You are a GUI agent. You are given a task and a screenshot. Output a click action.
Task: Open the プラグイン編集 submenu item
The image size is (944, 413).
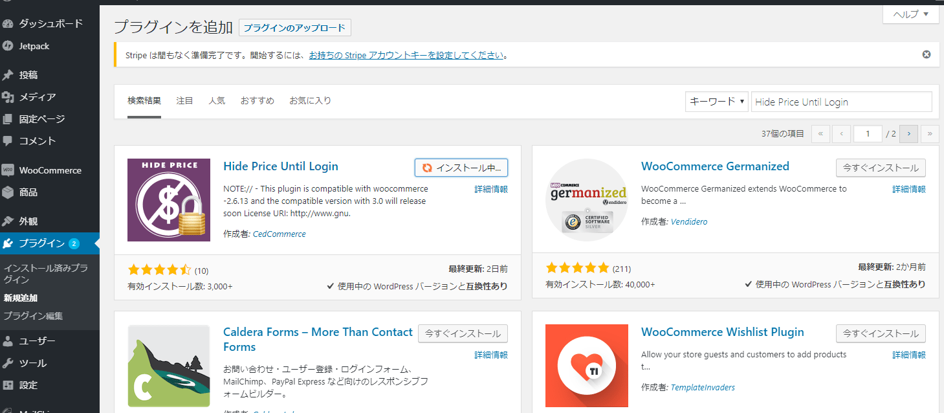[x=33, y=317]
